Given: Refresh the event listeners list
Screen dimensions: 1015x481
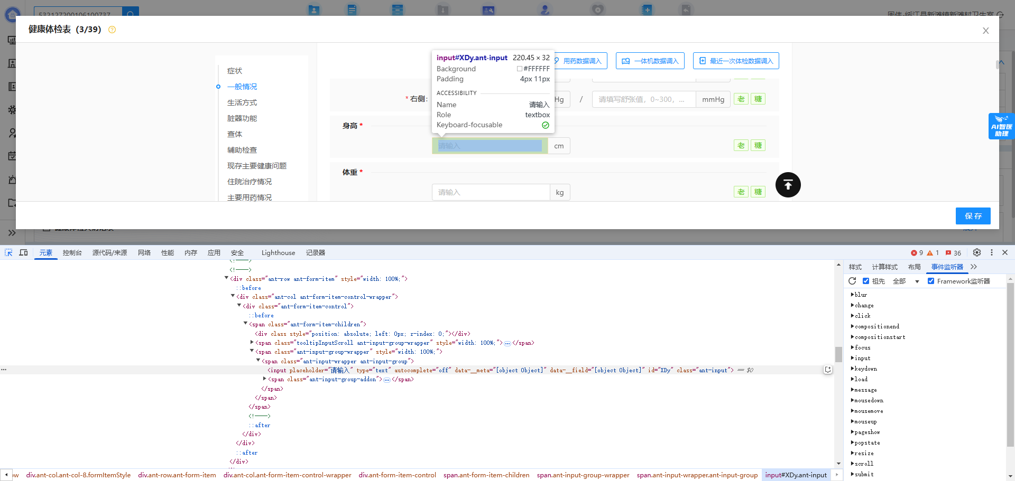Looking at the screenshot, I should point(852,281).
